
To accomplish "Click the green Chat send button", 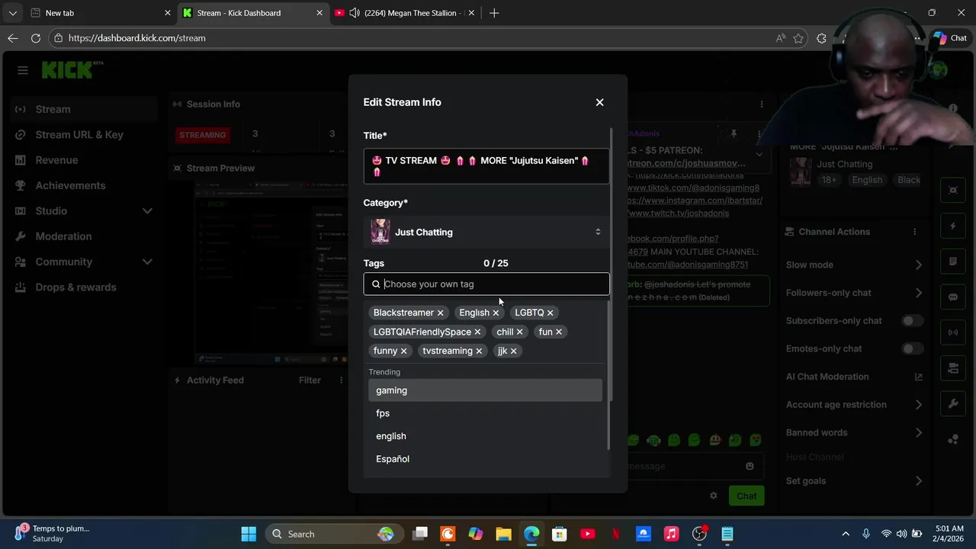I will [x=746, y=496].
